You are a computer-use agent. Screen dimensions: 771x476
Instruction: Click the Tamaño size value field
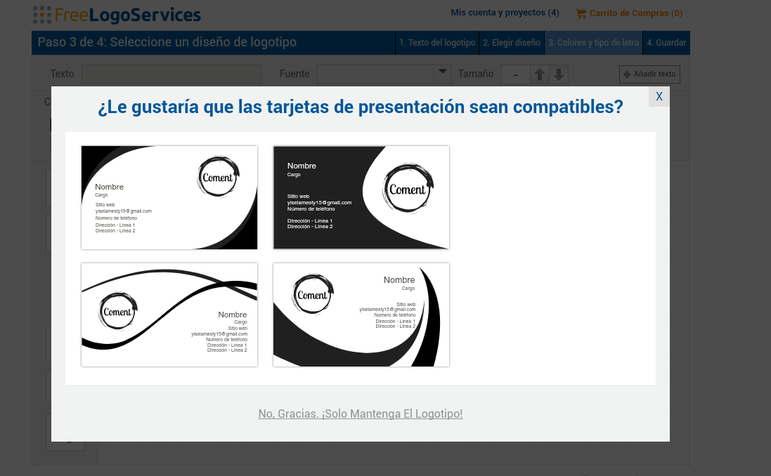(515, 74)
